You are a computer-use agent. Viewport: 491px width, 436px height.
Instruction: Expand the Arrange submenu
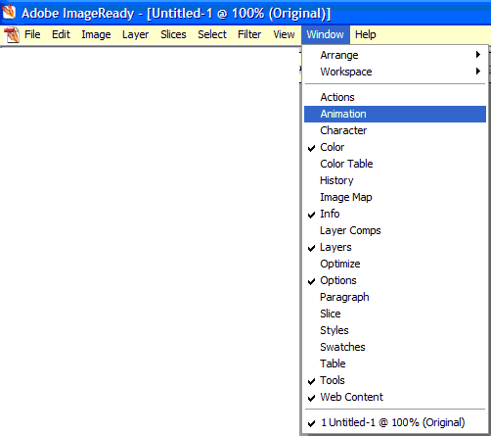395,55
